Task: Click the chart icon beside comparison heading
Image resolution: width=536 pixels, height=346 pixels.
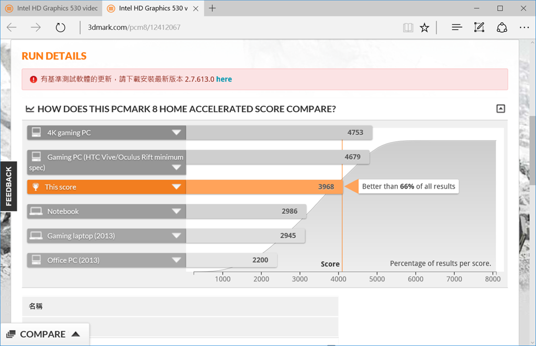Action: tap(30, 109)
